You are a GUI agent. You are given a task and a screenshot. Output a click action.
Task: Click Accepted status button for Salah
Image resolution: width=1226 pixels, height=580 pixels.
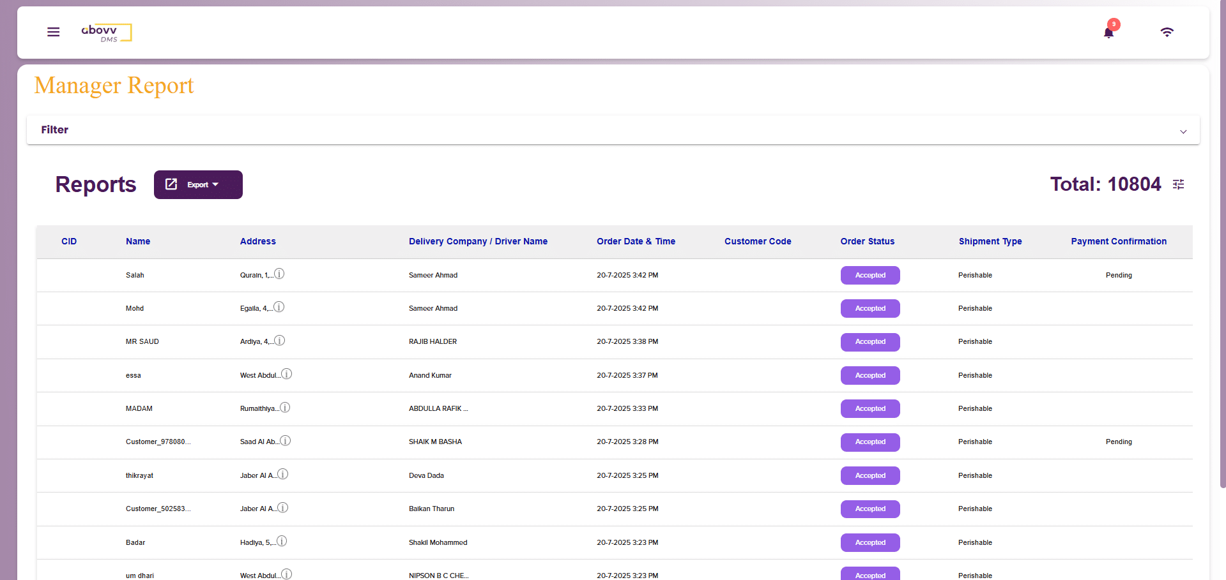click(x=870, y=275)
